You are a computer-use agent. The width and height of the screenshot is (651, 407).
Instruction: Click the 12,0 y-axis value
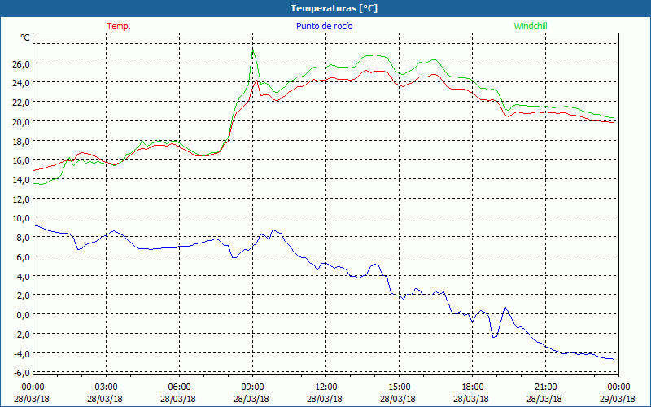click(x=20, y=199)
